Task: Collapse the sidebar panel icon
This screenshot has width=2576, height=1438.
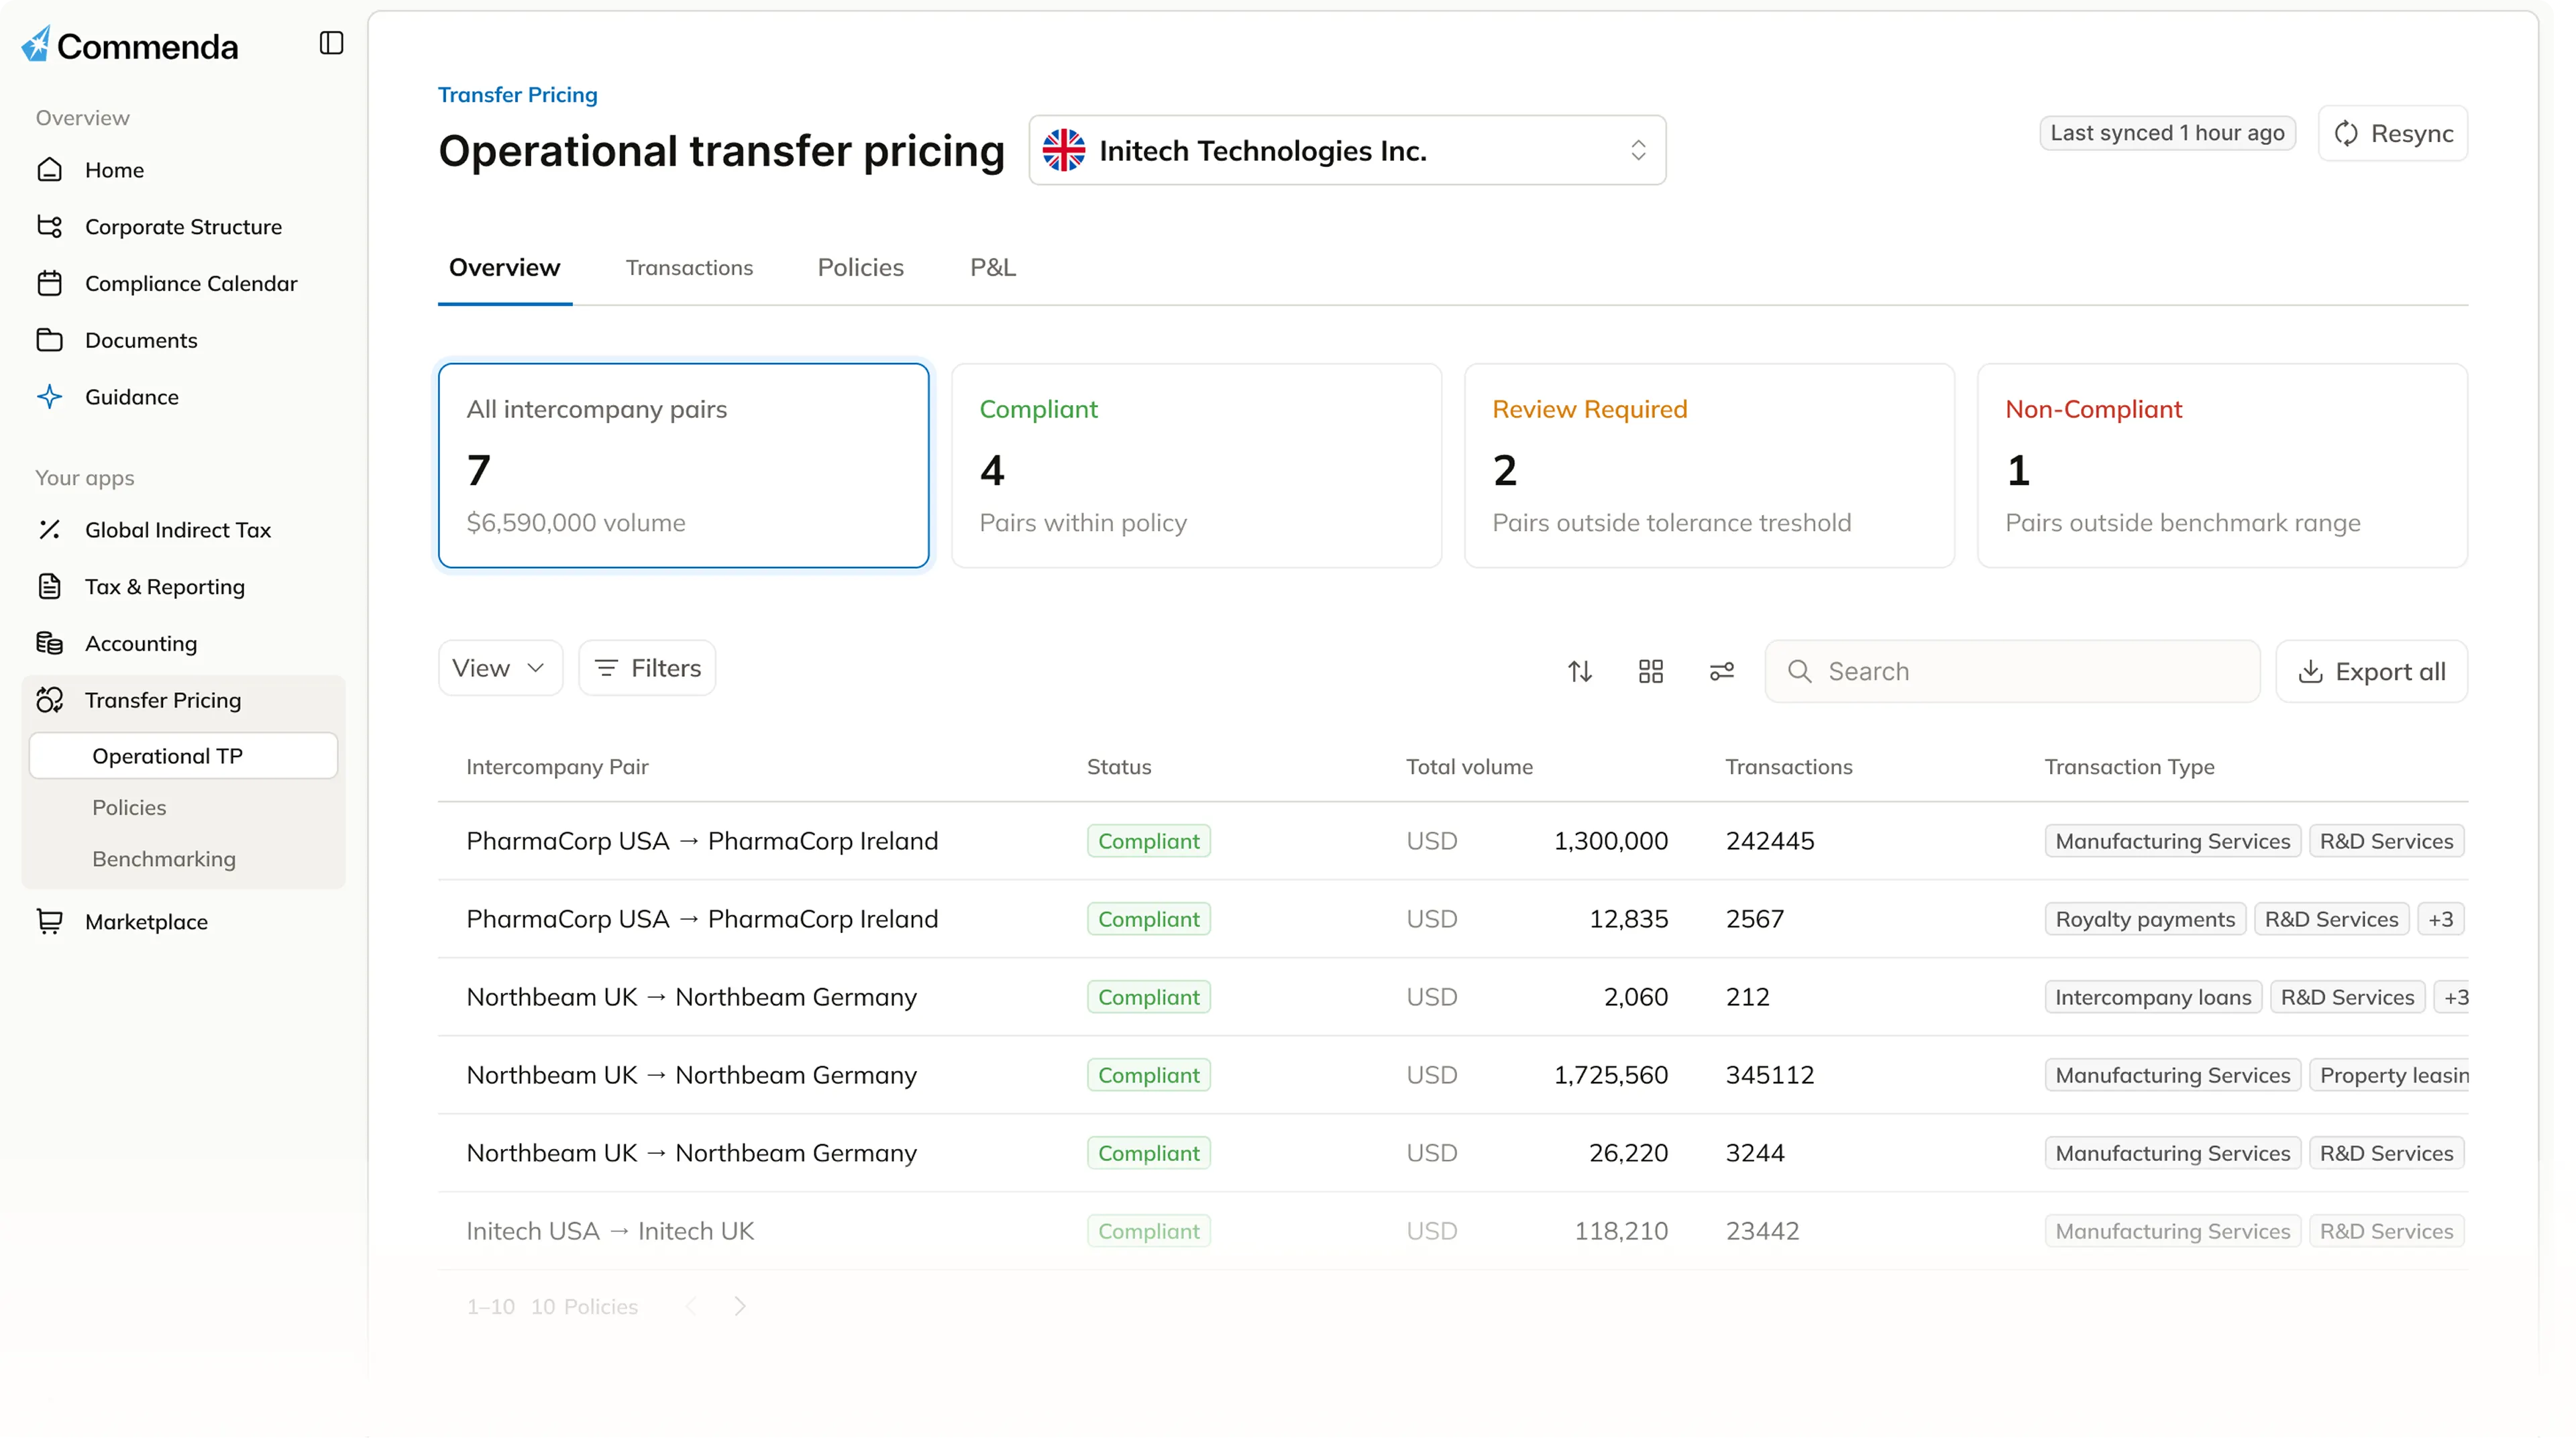Action: 331,43
